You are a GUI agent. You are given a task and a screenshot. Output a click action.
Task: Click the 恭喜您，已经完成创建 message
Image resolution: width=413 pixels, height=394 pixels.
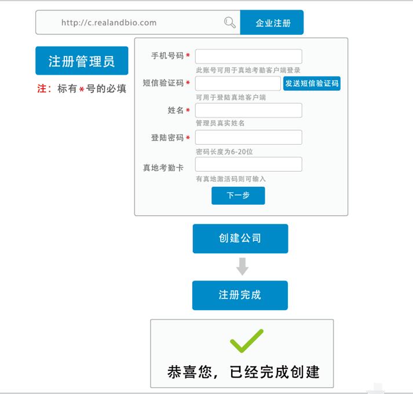pos(243,372)
